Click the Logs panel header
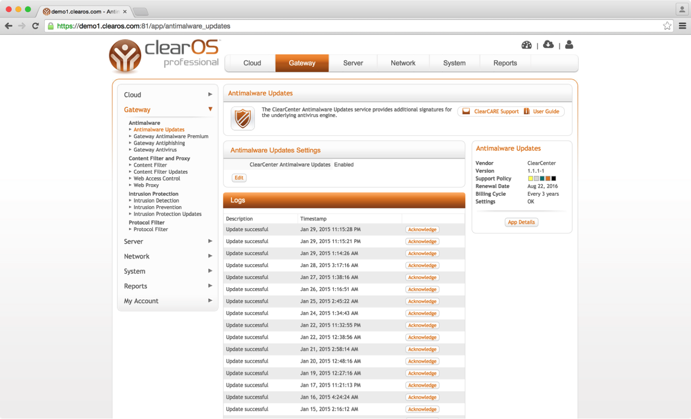691x419 pixels. (x=344, y=200)
